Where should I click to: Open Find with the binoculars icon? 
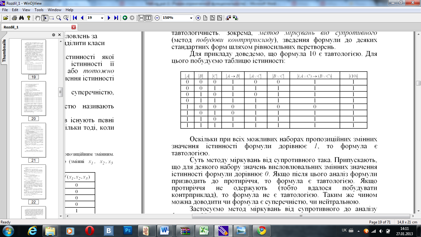(22, 18)
